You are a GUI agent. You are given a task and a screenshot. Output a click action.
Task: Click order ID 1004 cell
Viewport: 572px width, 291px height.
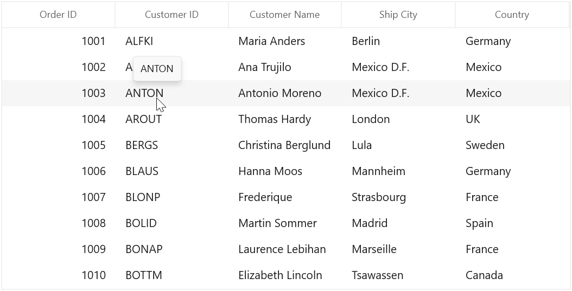[x=59, y=119]
